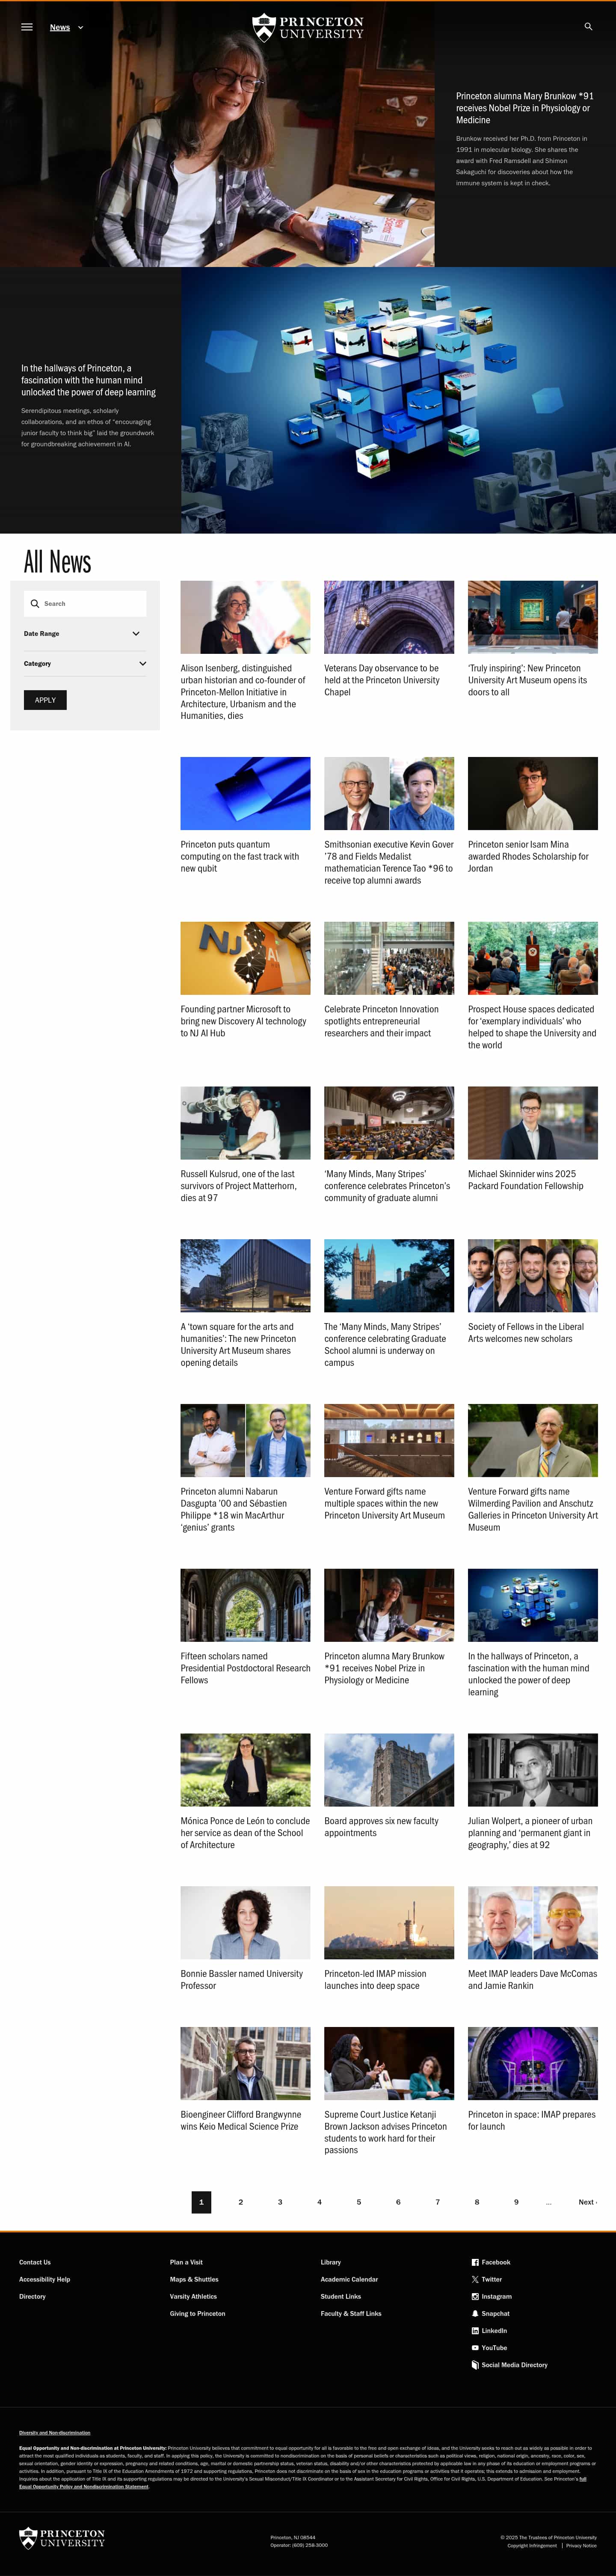Click the Mónica Ponce de León thumbnail
Viewport: 616px width, 2576px height.
(x=245, y=1770)
